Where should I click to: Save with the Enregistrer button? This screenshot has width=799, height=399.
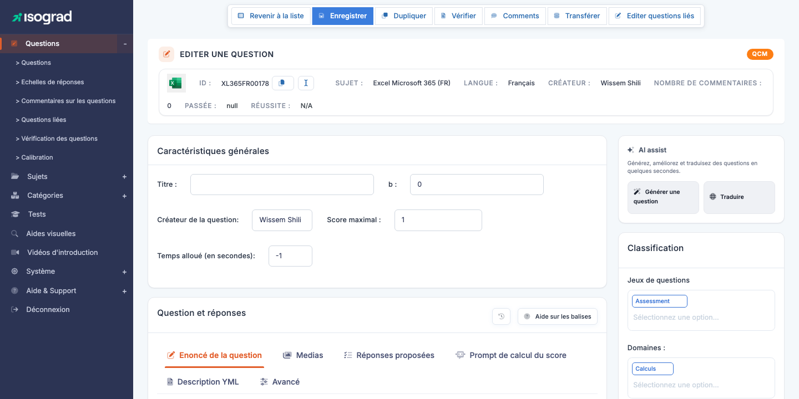342,16
